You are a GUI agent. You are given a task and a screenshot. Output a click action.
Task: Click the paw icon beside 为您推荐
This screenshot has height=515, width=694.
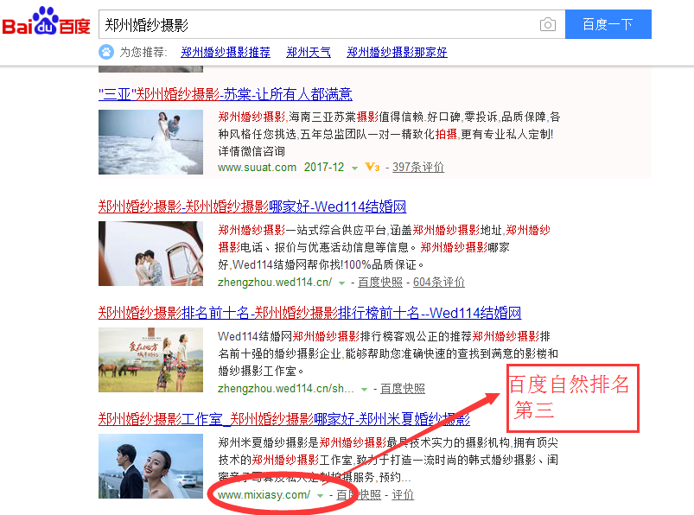click(x=106, y=52)
